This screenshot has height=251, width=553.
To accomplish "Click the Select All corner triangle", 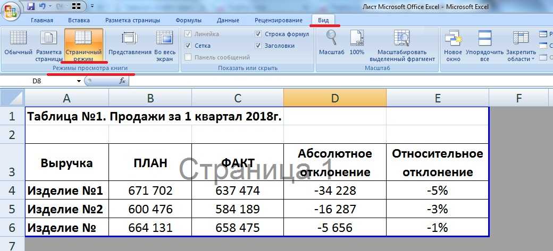I will coord(13,98).
